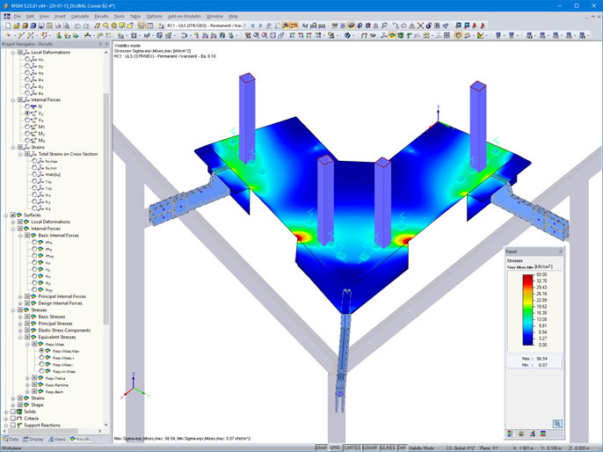
Task: Toggle GRID in the status bar
Action: (335, 448)
